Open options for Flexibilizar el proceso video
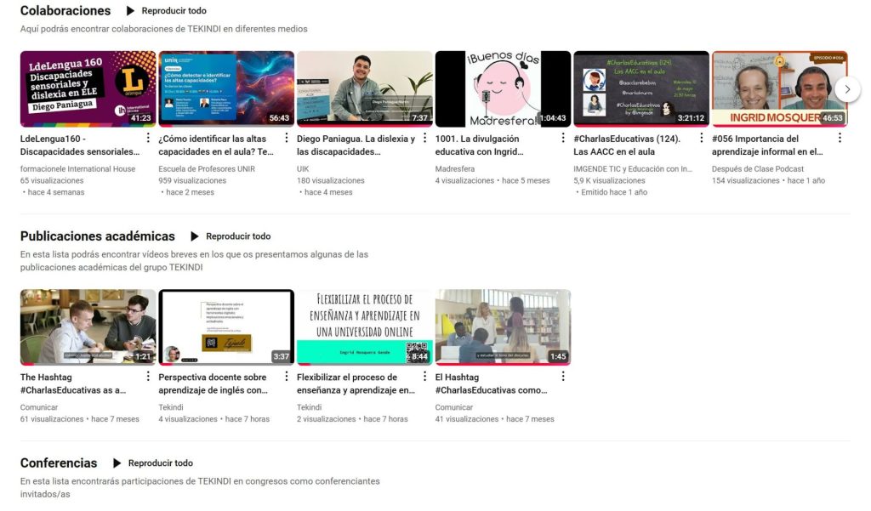The width and height of the screenshot is (871, 511). pos(424,377)
